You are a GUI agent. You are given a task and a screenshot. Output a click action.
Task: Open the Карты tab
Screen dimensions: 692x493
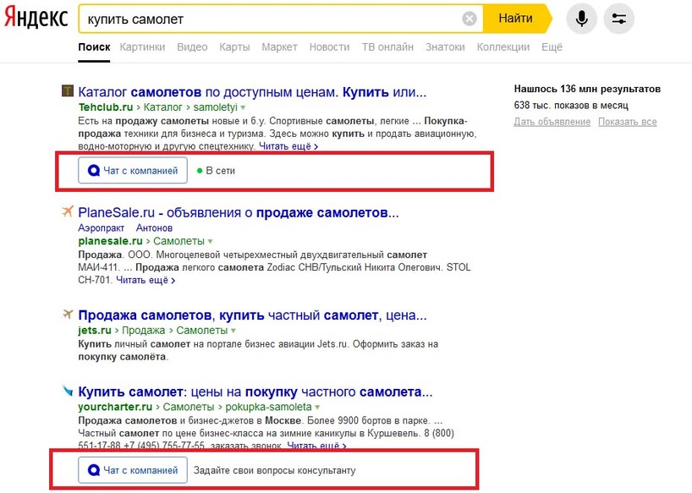coord(234,47)
